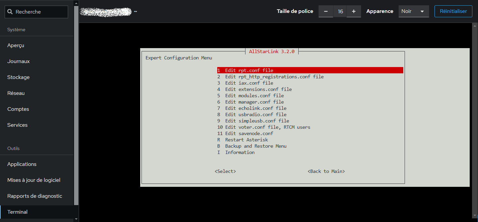This screenshot has width=478, height=222.
Task: Open Backup and Restore Menu
Action: (252, 146)
